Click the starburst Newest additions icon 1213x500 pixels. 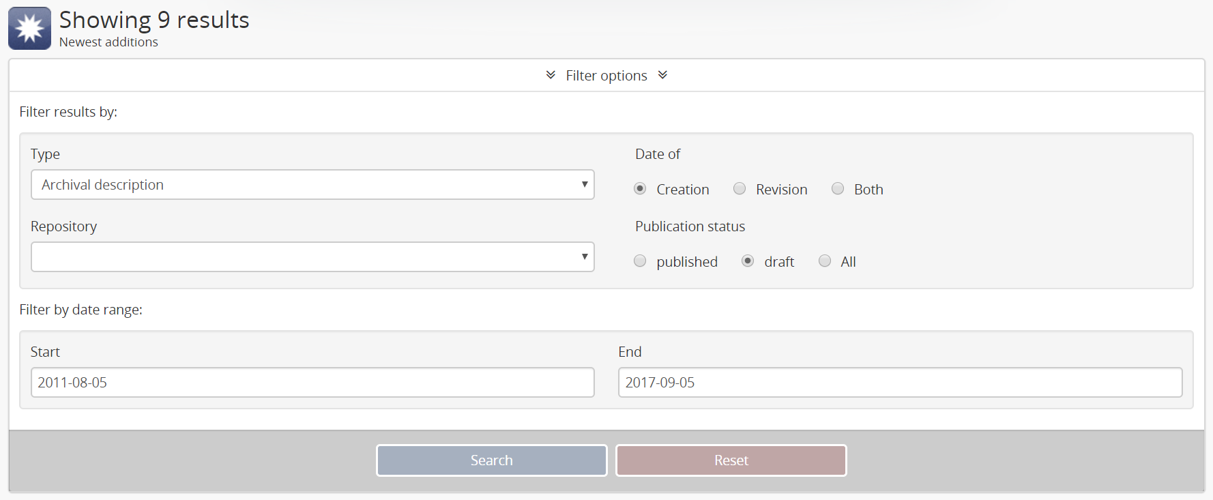[x=29, y=29]
